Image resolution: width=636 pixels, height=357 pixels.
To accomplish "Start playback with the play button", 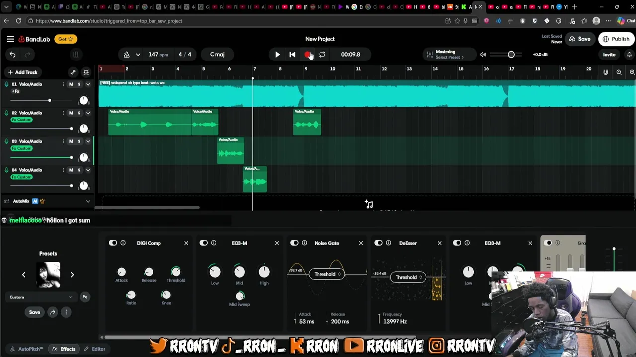I will coord(277,55).
